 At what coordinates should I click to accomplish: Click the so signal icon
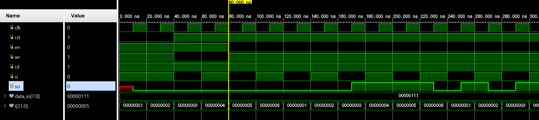click(x=11, y=86)
